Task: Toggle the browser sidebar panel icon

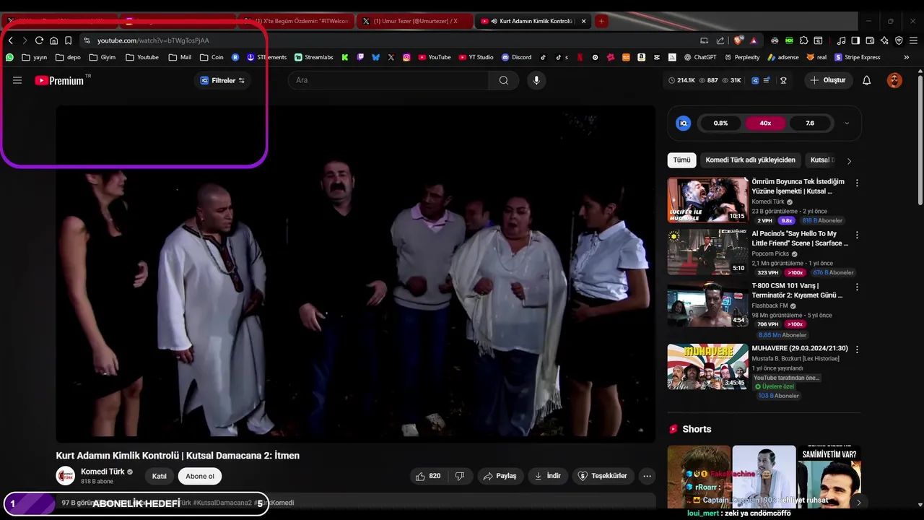Action: [x=855, y=40]
